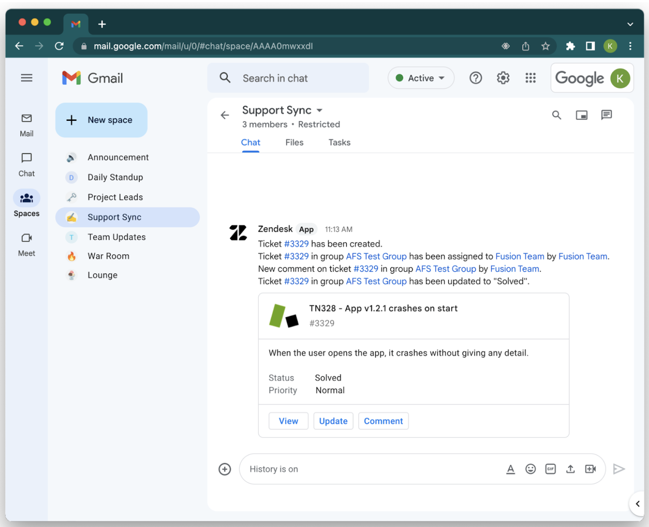Open Meet in the left rail
The height and width of the screenshot is (527, 649).
pyautogui.click(x=27, y=245)
